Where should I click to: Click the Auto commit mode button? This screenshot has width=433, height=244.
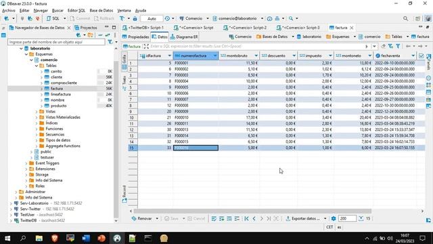click(x=152, y=18)
